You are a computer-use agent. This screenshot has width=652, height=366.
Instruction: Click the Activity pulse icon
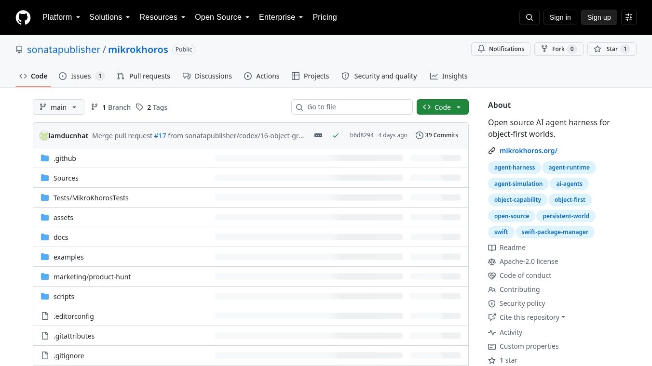pyautogui.click(x=492, y=332)
